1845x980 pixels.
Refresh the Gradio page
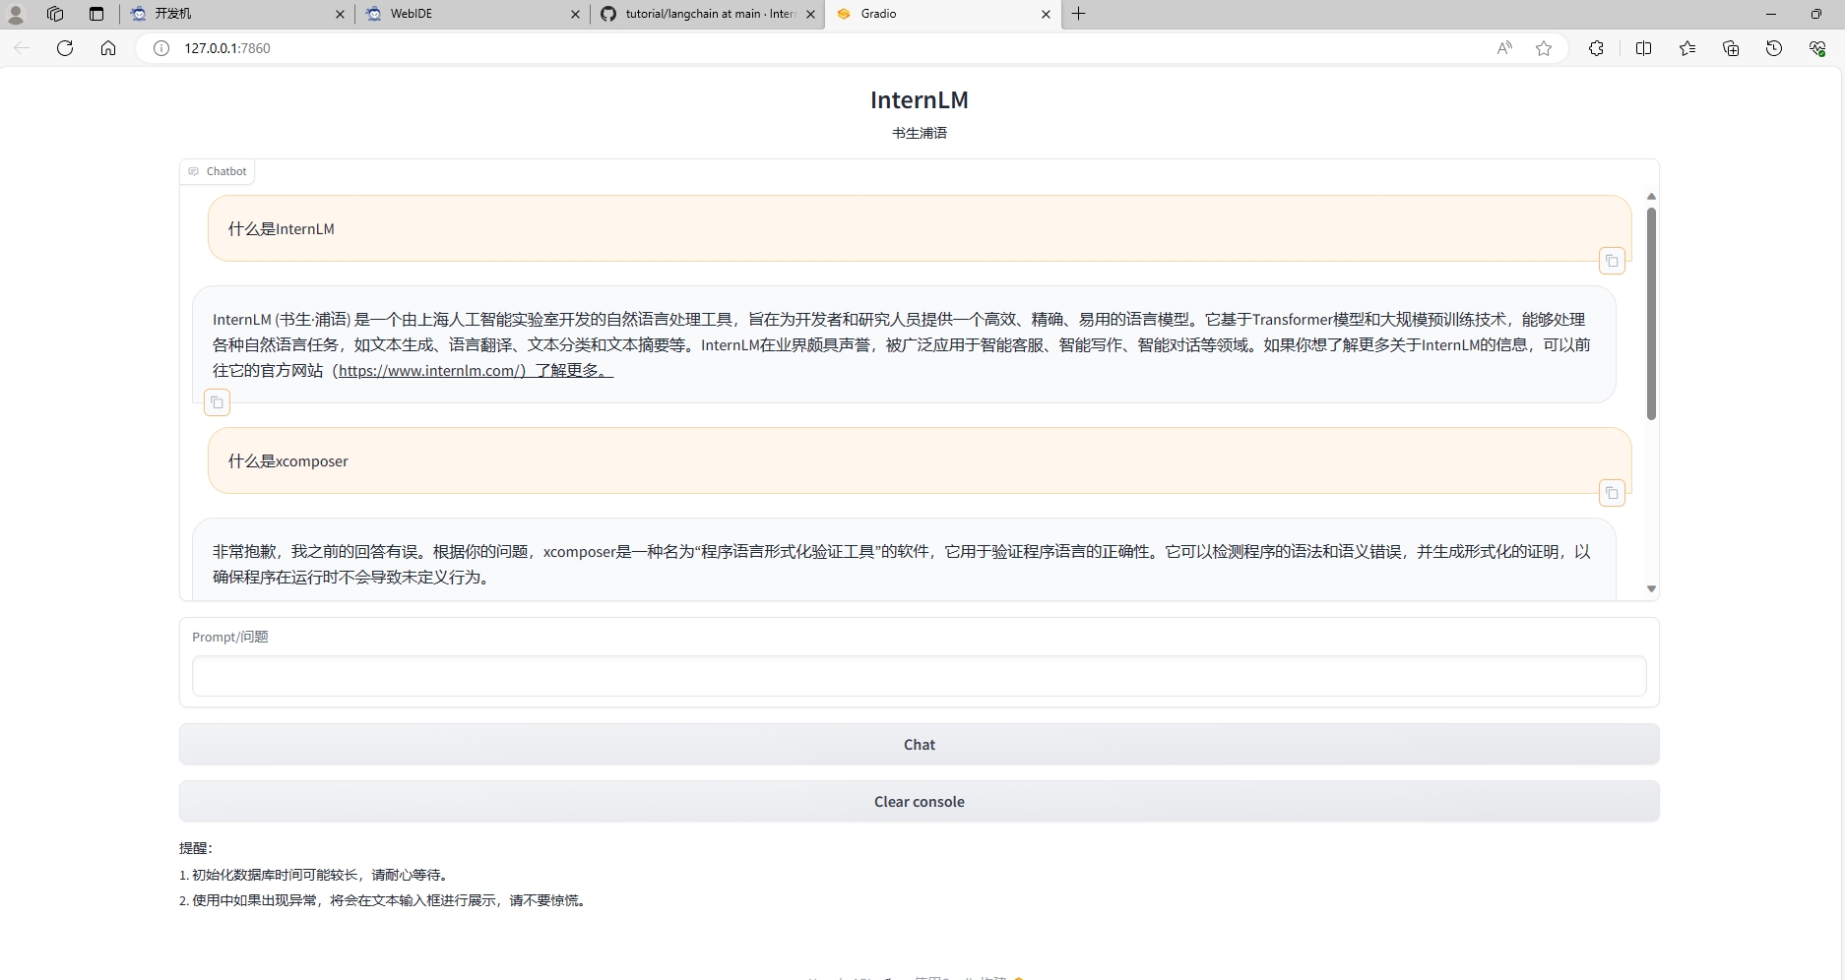pyautogui.click(x=65, y=48)
